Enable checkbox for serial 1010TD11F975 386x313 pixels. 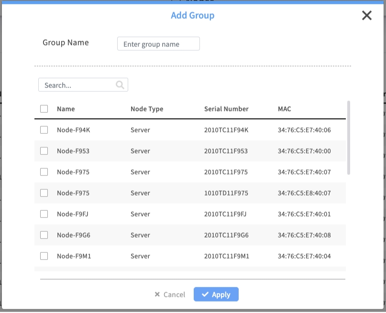pos(44,193)
